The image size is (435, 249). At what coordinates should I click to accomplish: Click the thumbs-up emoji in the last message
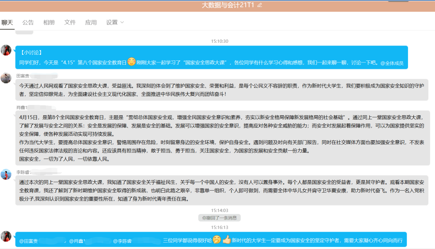[x=226, y=240]
